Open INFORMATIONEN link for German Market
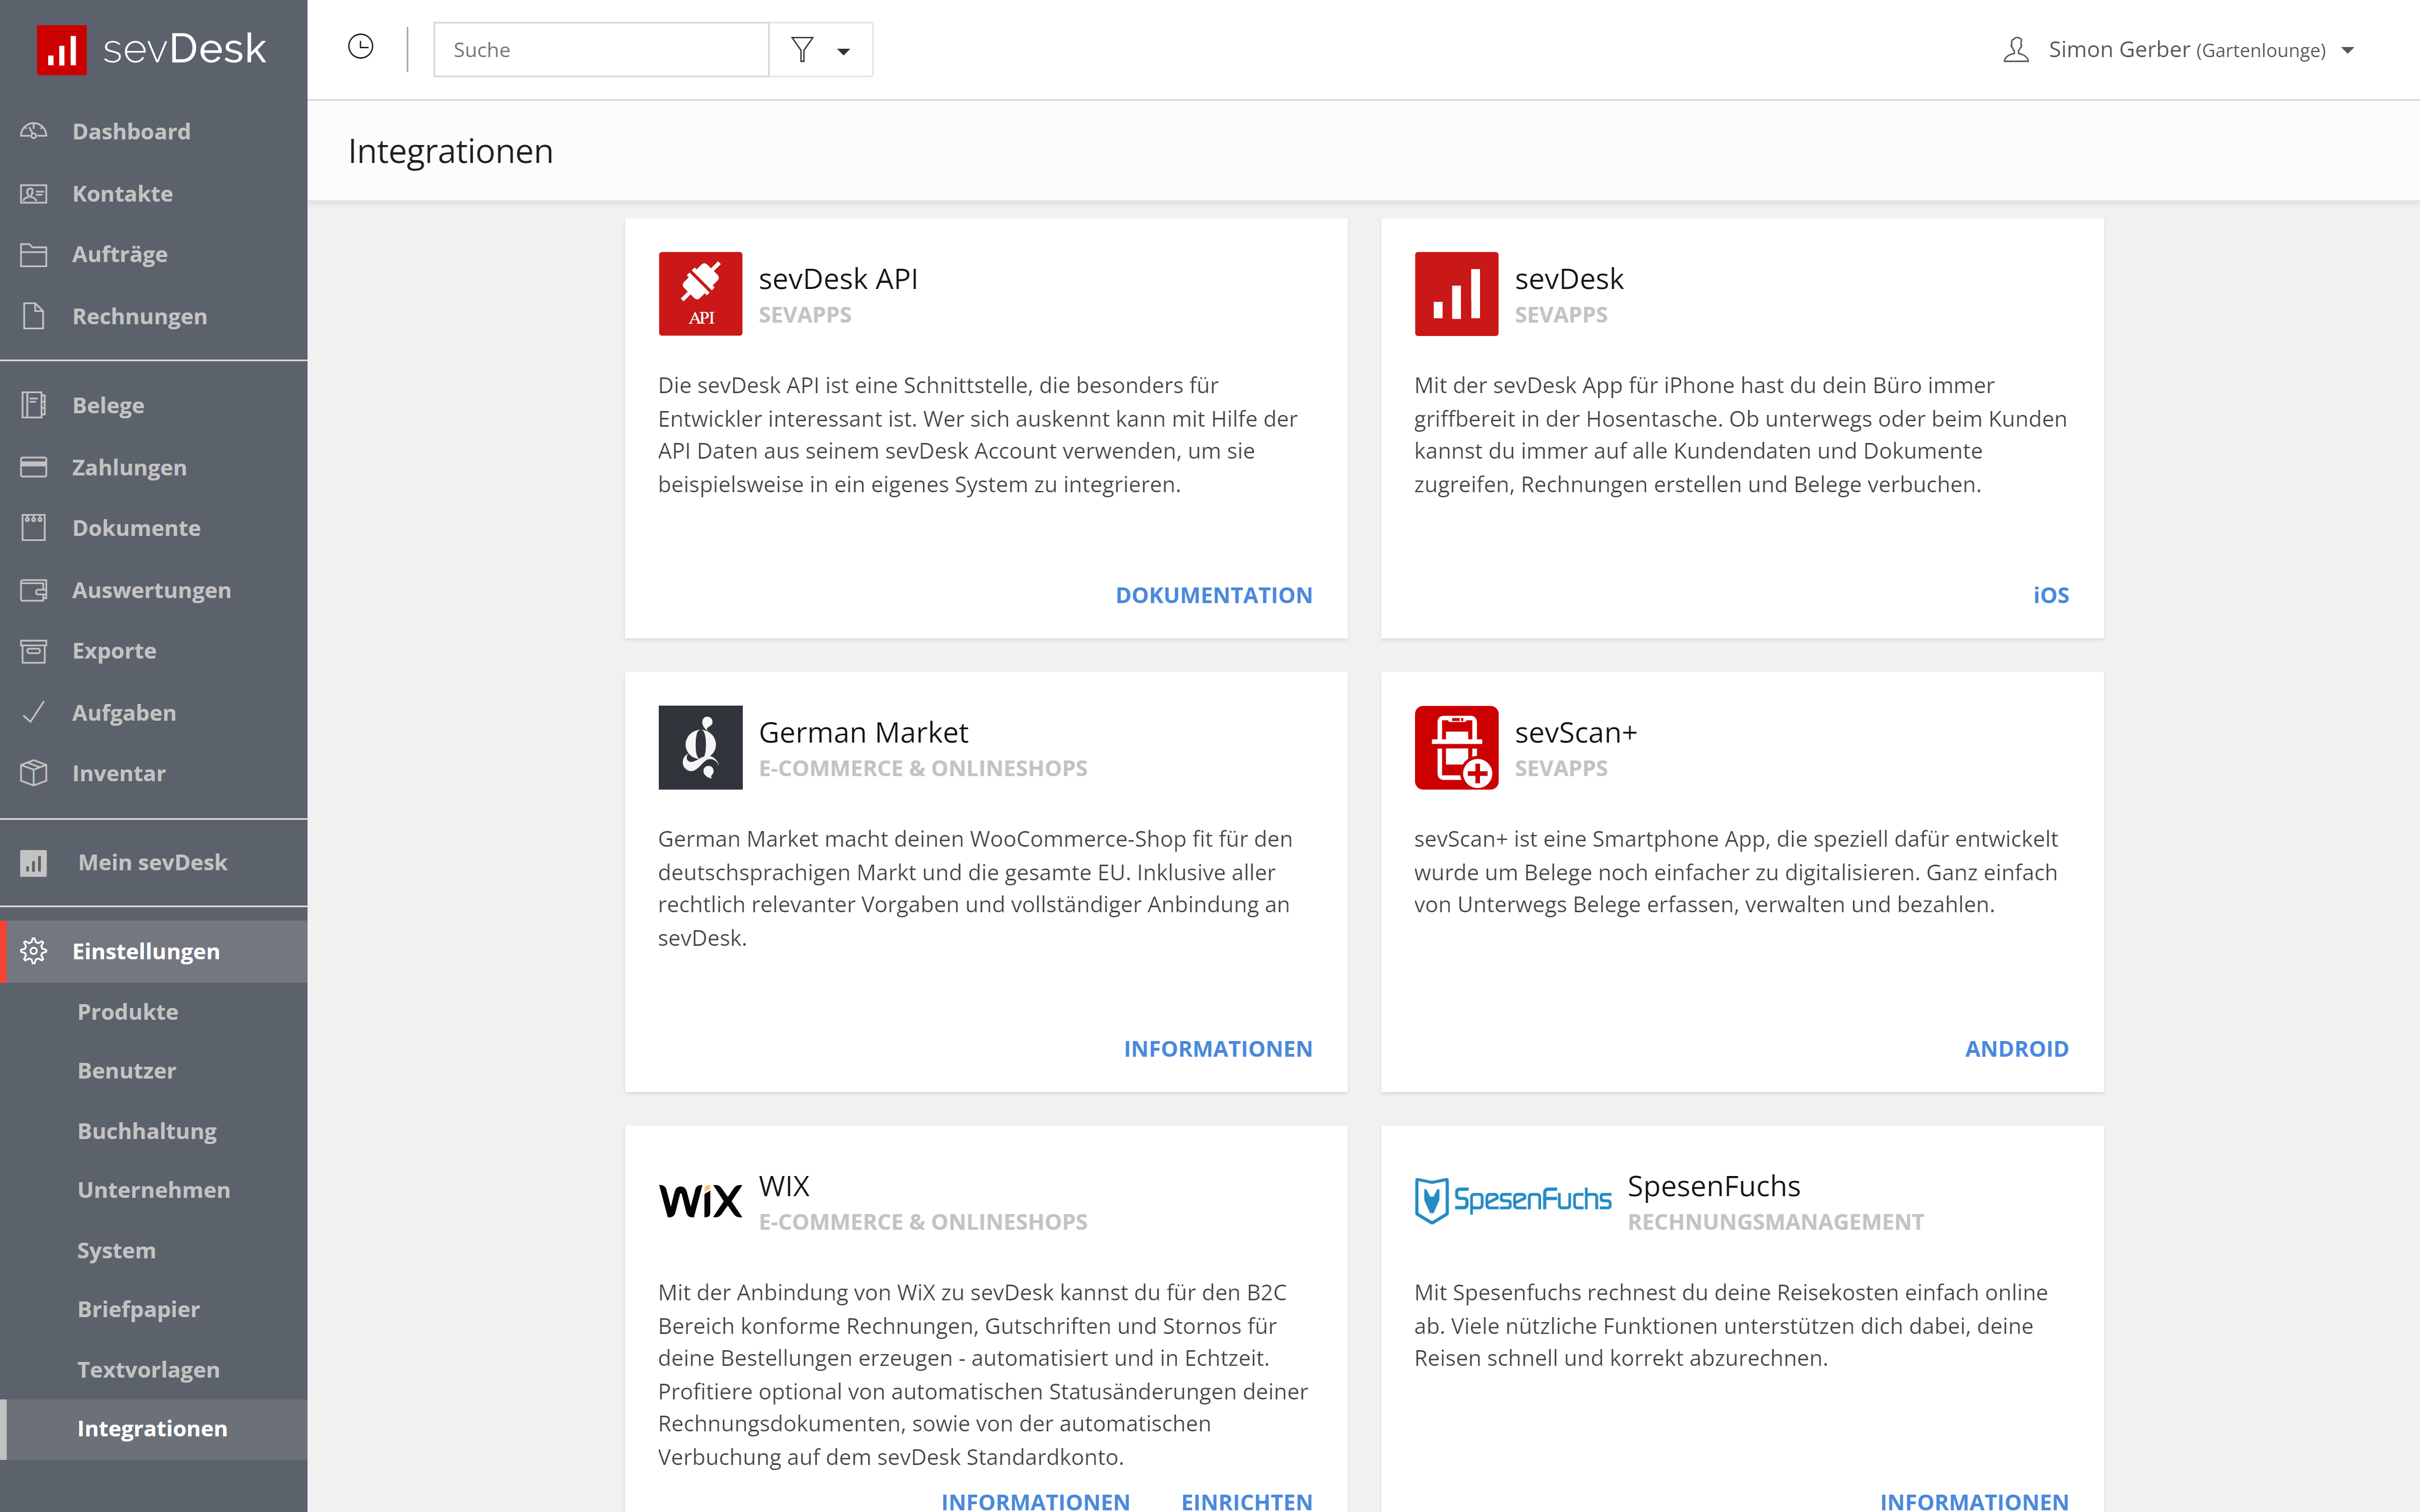 (x=1218, y=1049)
